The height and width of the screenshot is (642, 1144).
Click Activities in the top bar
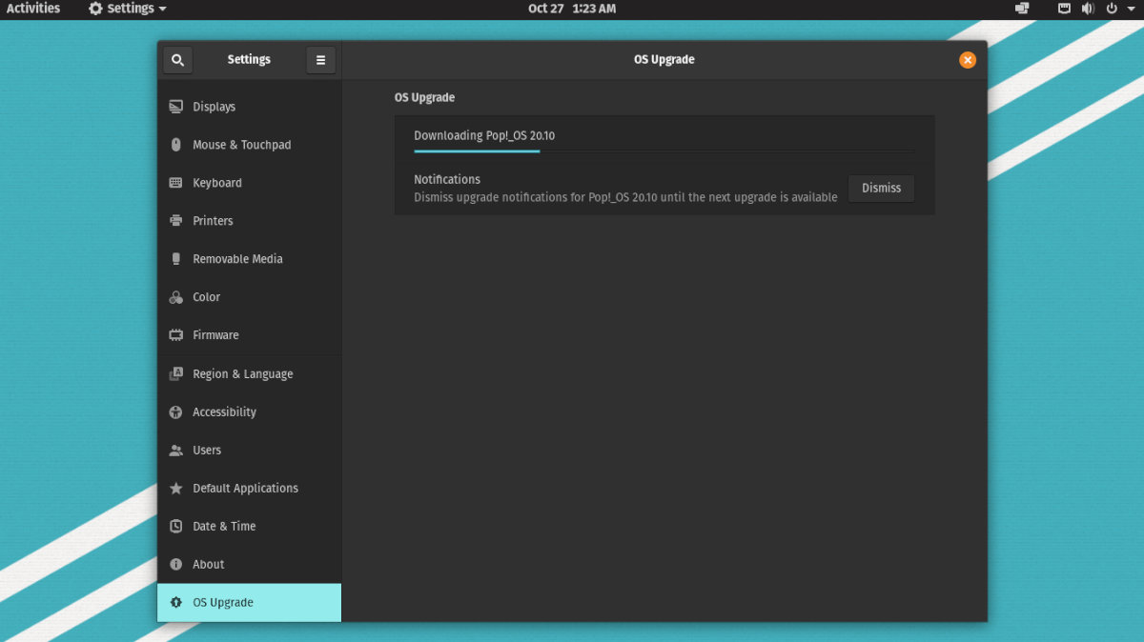(x=34, y=9)
